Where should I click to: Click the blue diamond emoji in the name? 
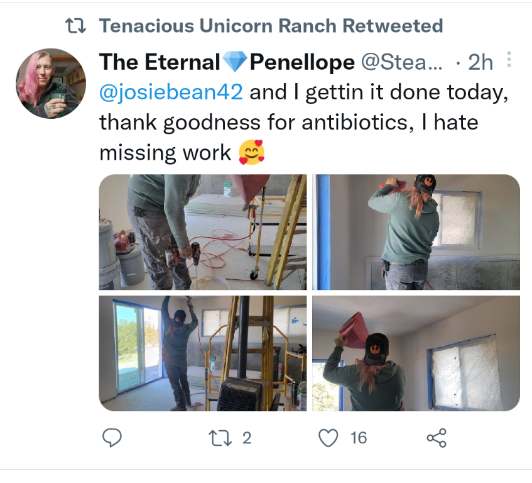(235, 62)
